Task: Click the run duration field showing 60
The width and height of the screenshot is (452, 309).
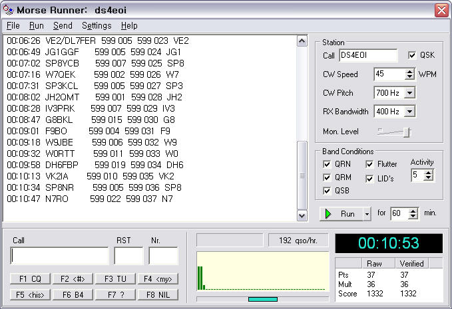Action: [x=400, y=213]
